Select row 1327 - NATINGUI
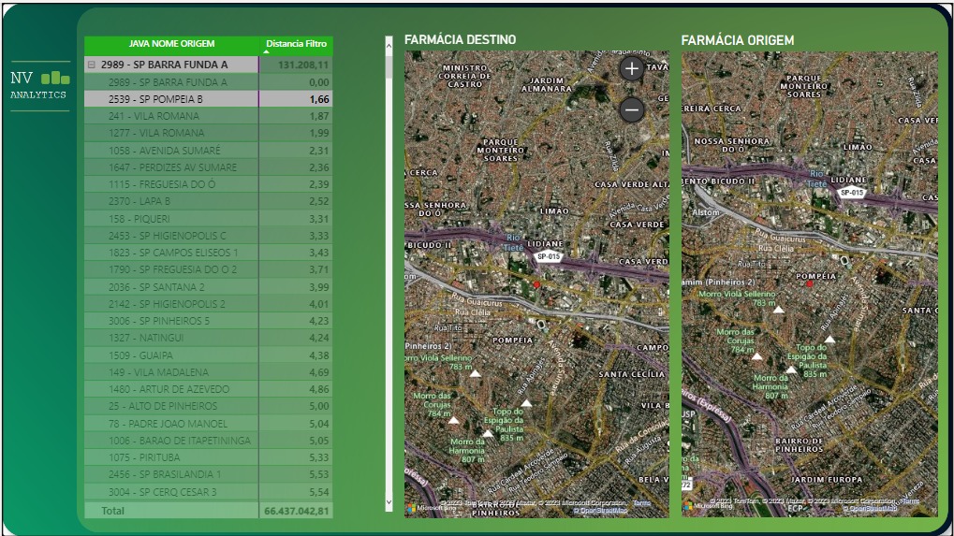Image resolution: width=954 pixels, height=536 pixels. (x=209, y=338)
